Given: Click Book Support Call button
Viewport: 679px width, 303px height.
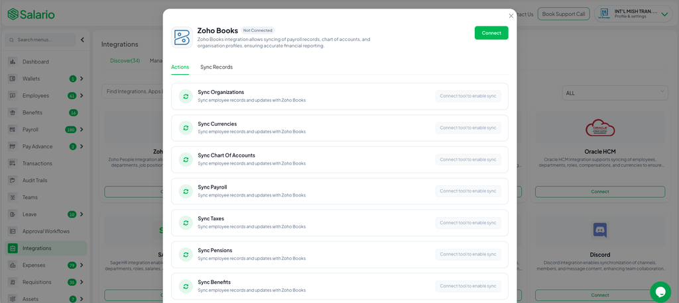Looking at the screenshot, I should click(564, 14).
